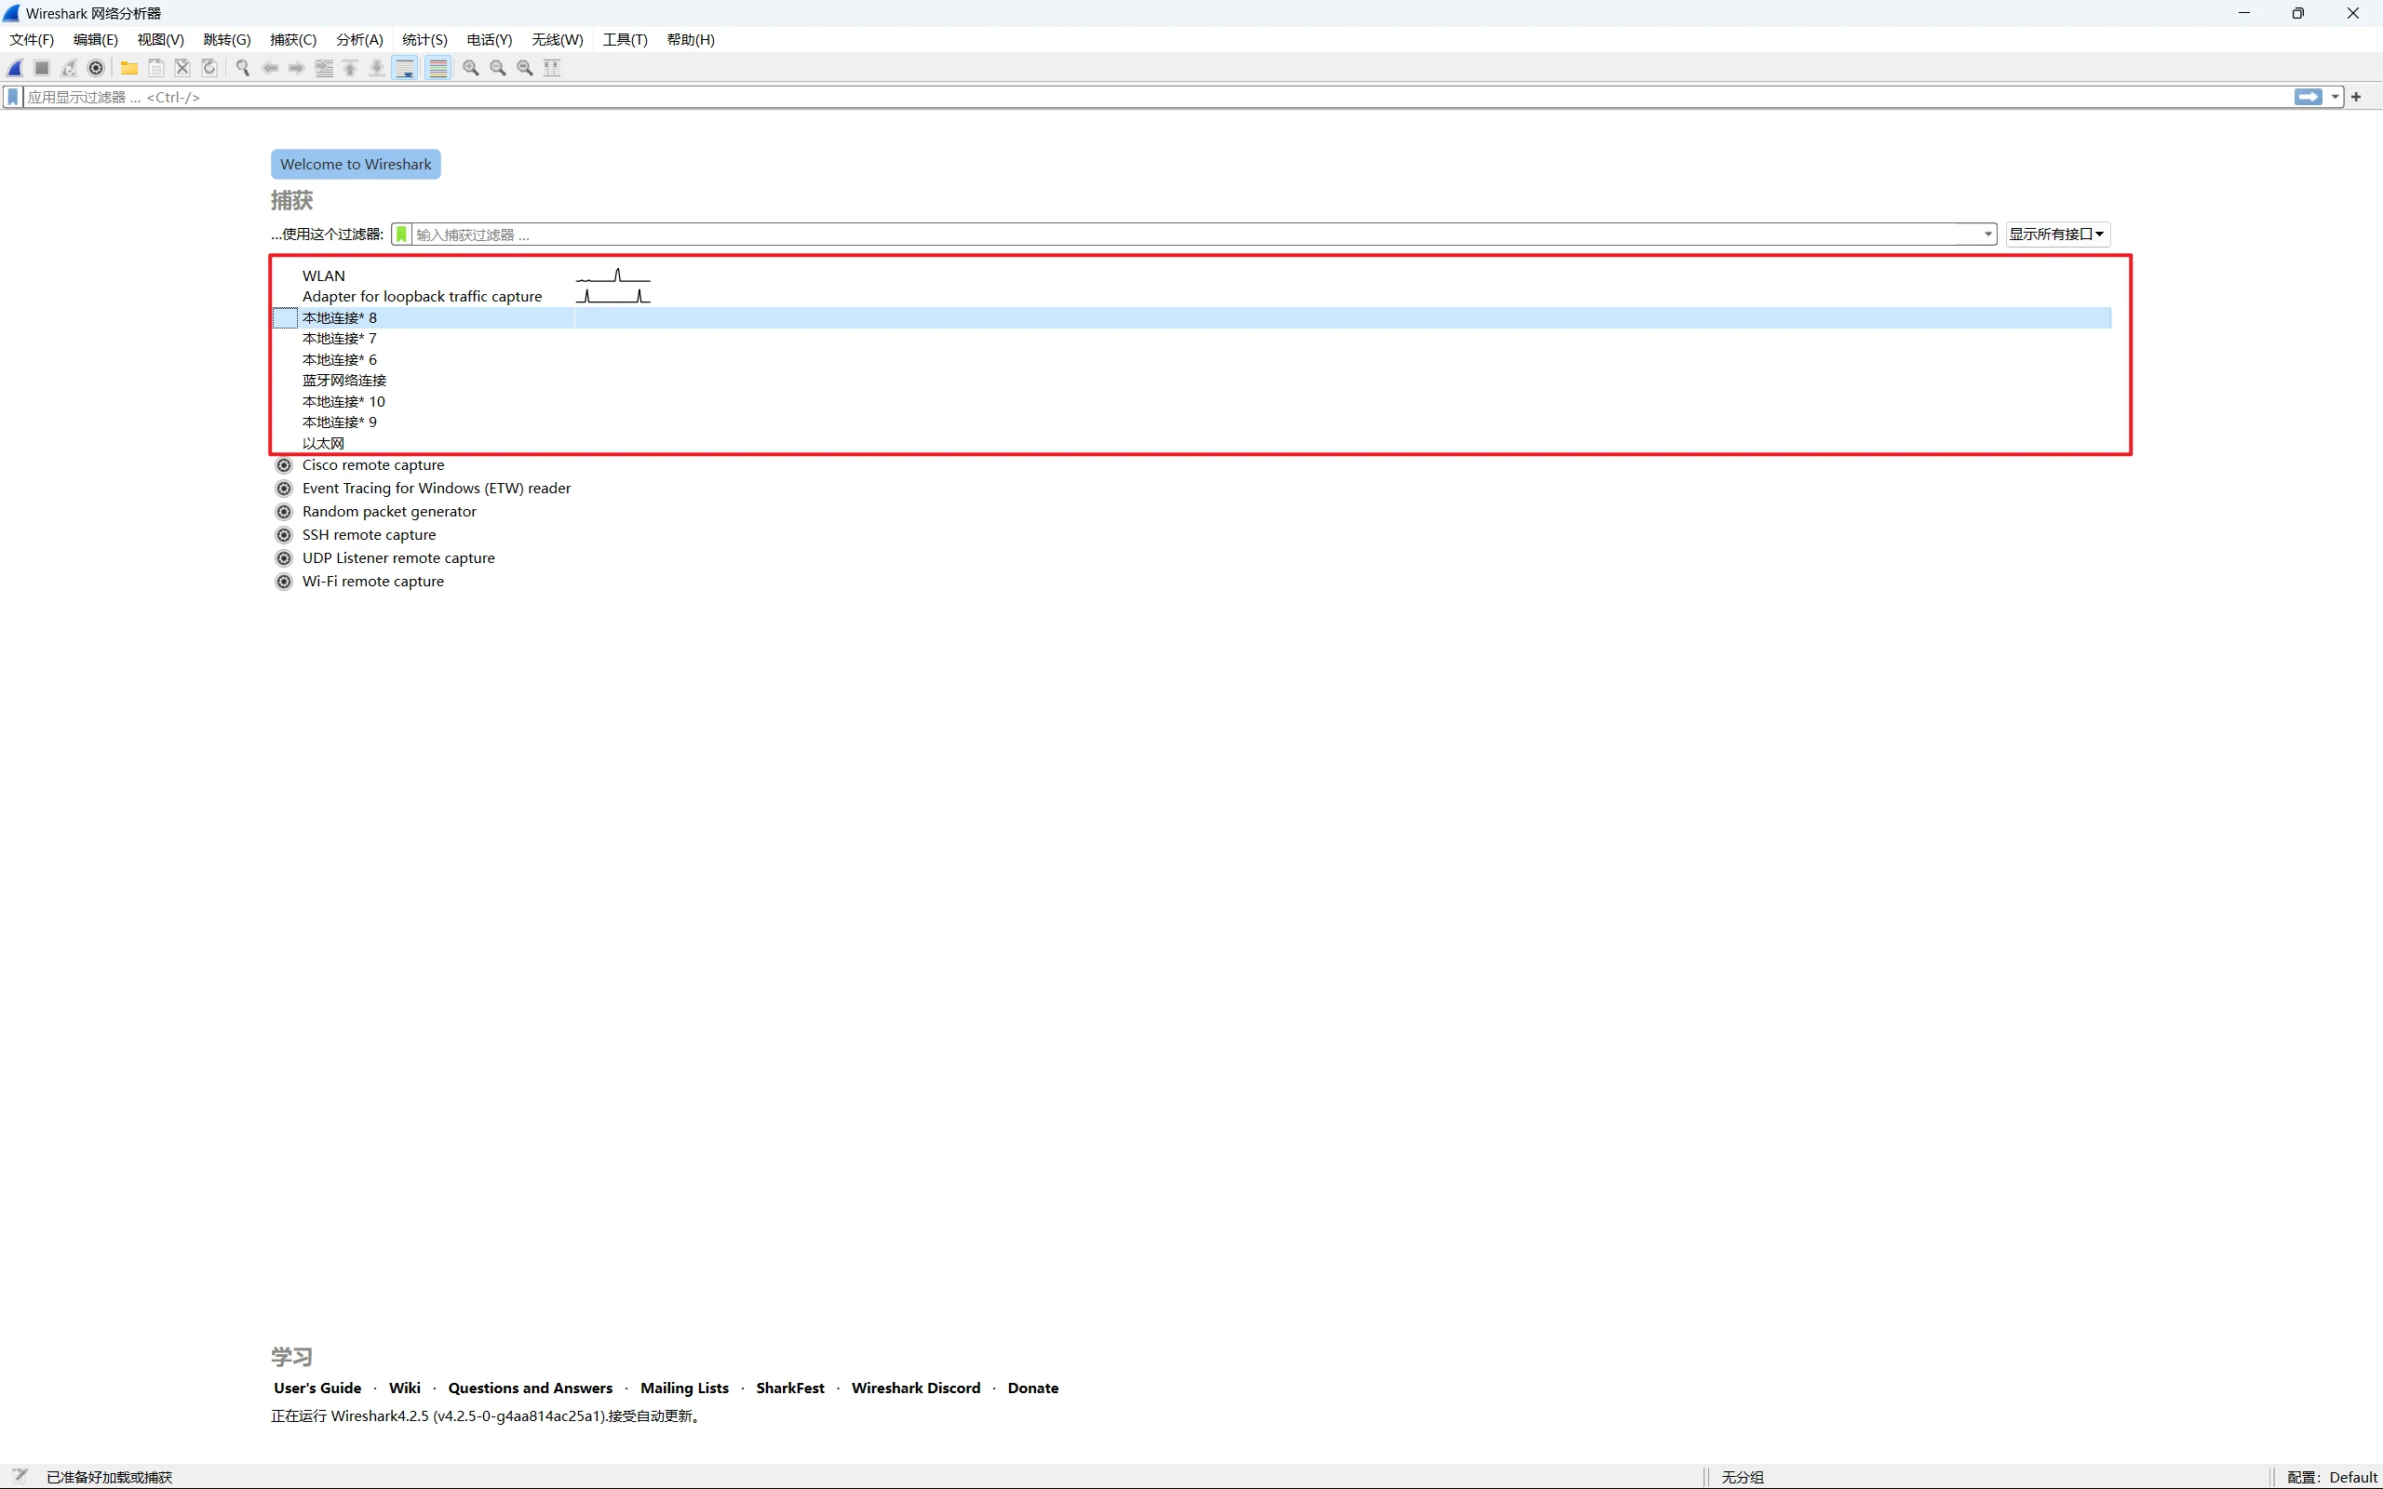Image resolution: width=2383 pixels, height=1489 pixels.
Task: Select Adapter for loopback traffic capture
Action: click(1191, 297)
